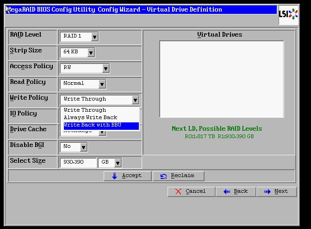Click the blue down-arrow Accept icon
311x229 pixels.
(114, 176)
